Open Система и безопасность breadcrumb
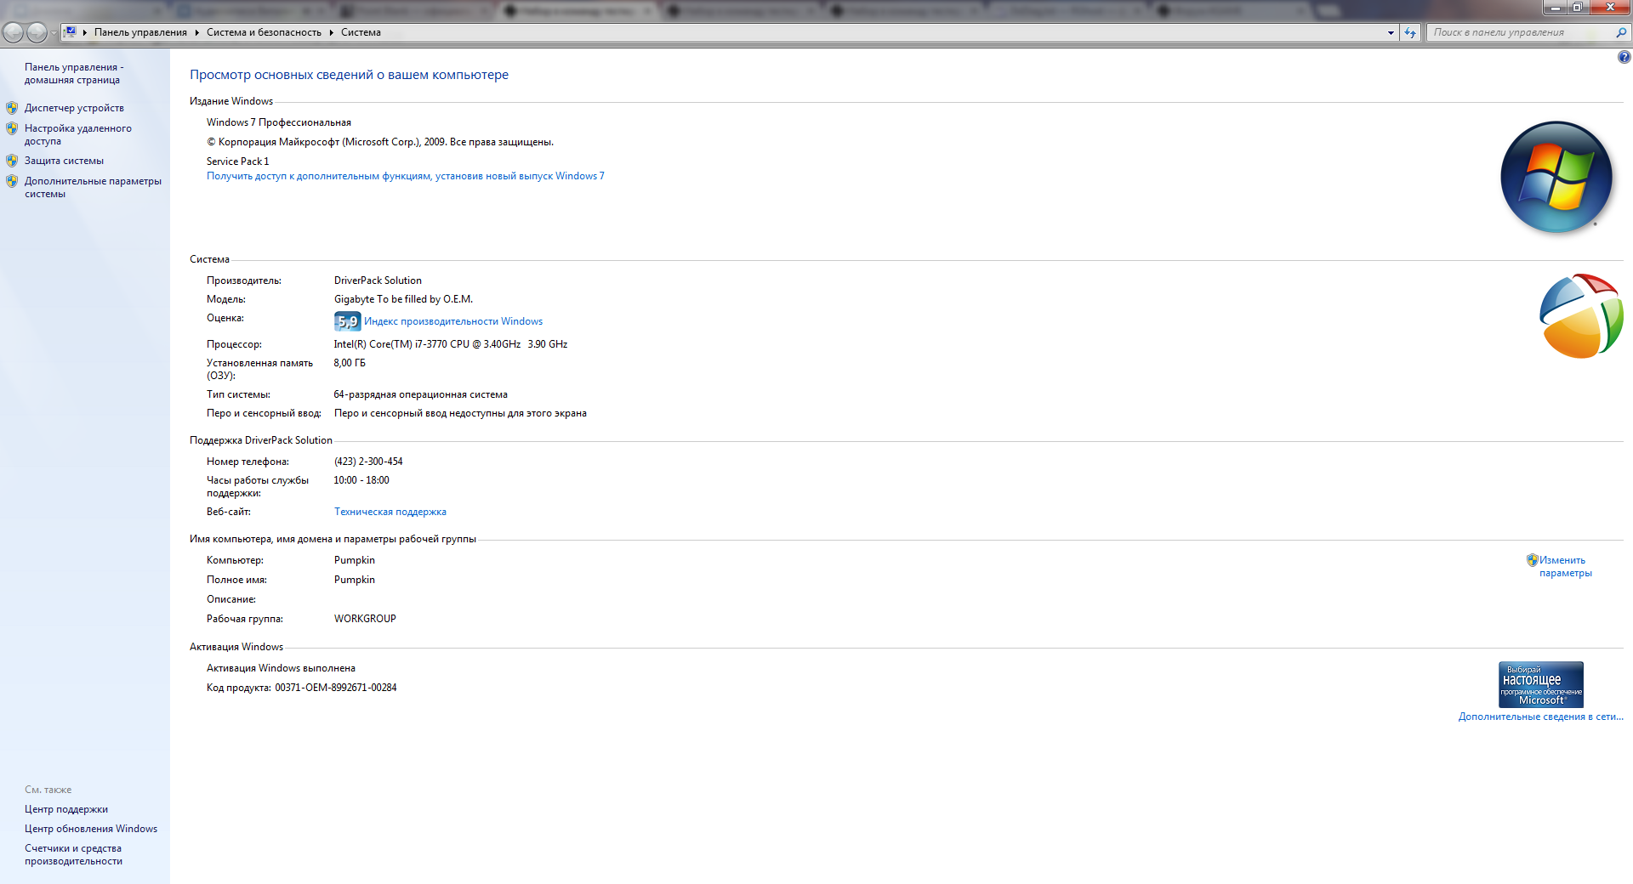The width and height of the screenshot is (1633, 884). [264, 32]
